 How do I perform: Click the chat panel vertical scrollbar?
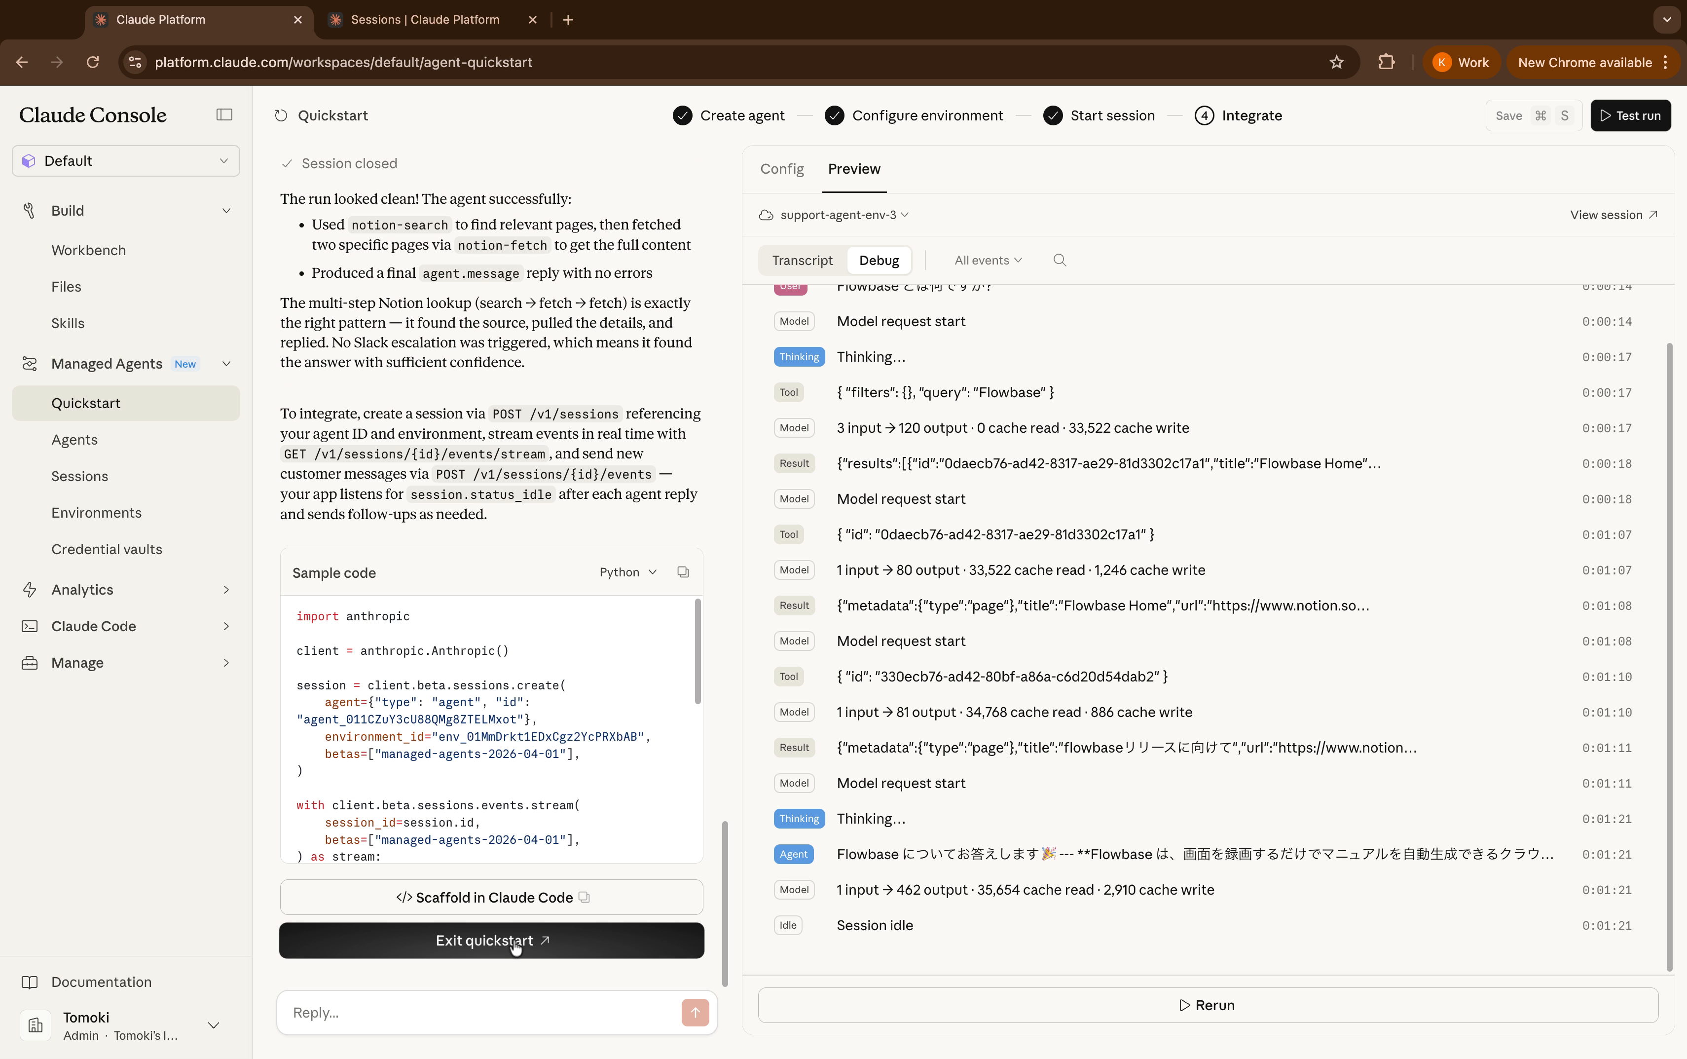pyautogui.click(x=725, y=904)
